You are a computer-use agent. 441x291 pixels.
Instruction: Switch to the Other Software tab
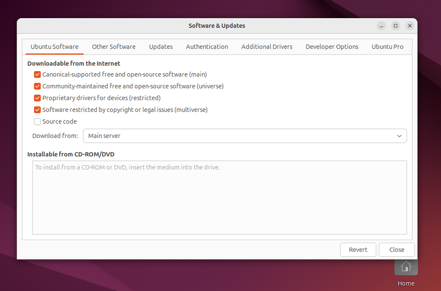point(113,47)
